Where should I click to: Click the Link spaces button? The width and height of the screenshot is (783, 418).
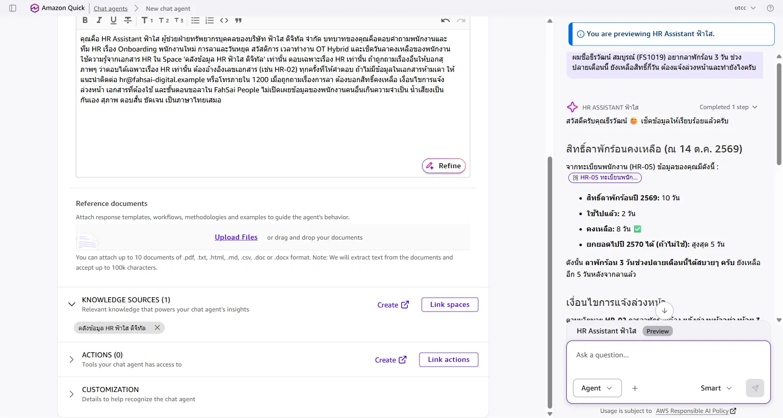(x=450, y=304)
